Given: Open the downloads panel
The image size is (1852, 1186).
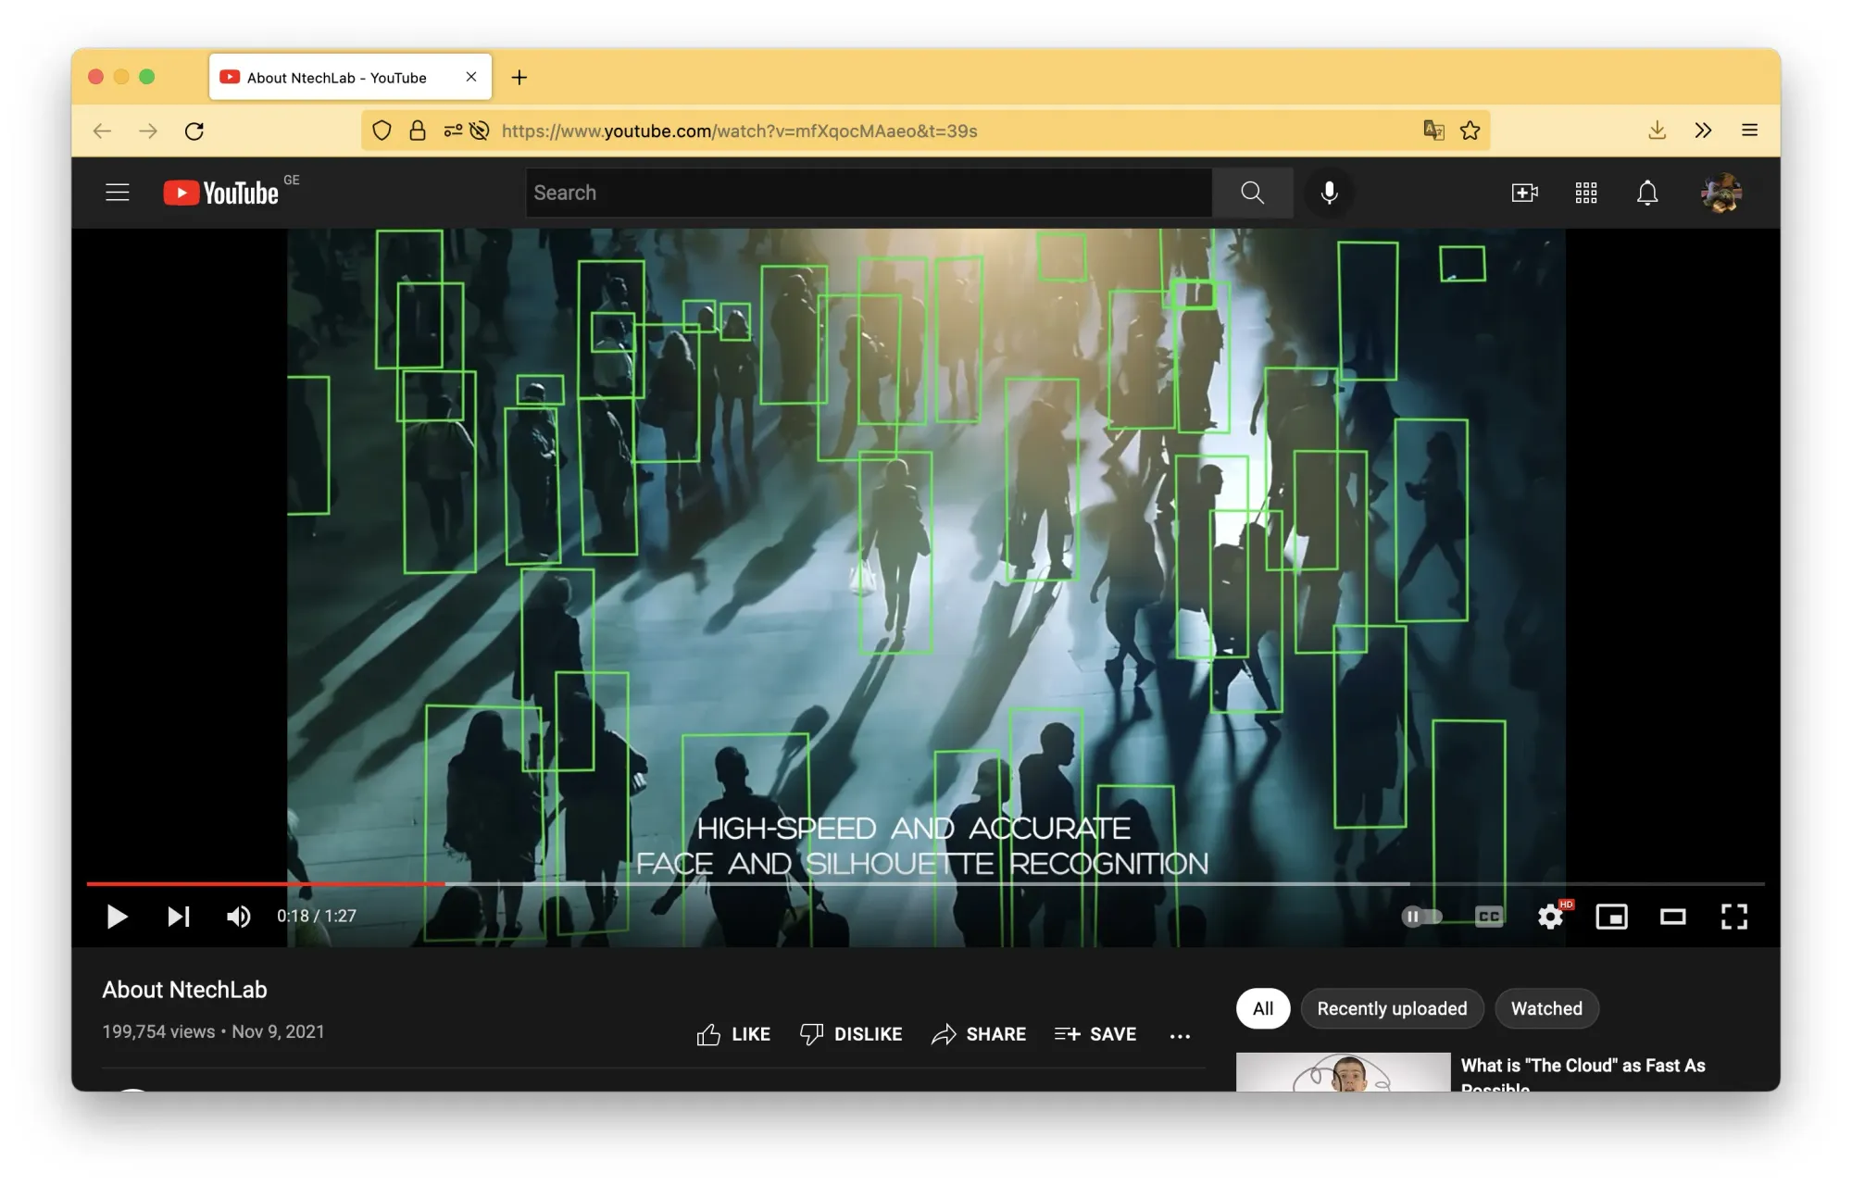Looking at the screenshot, I should pos(1658,131).
